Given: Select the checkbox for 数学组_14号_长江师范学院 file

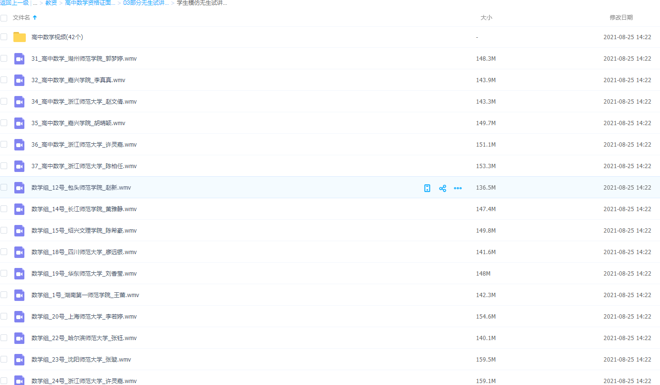Looking at the screenshot, I should coord(4,209).
